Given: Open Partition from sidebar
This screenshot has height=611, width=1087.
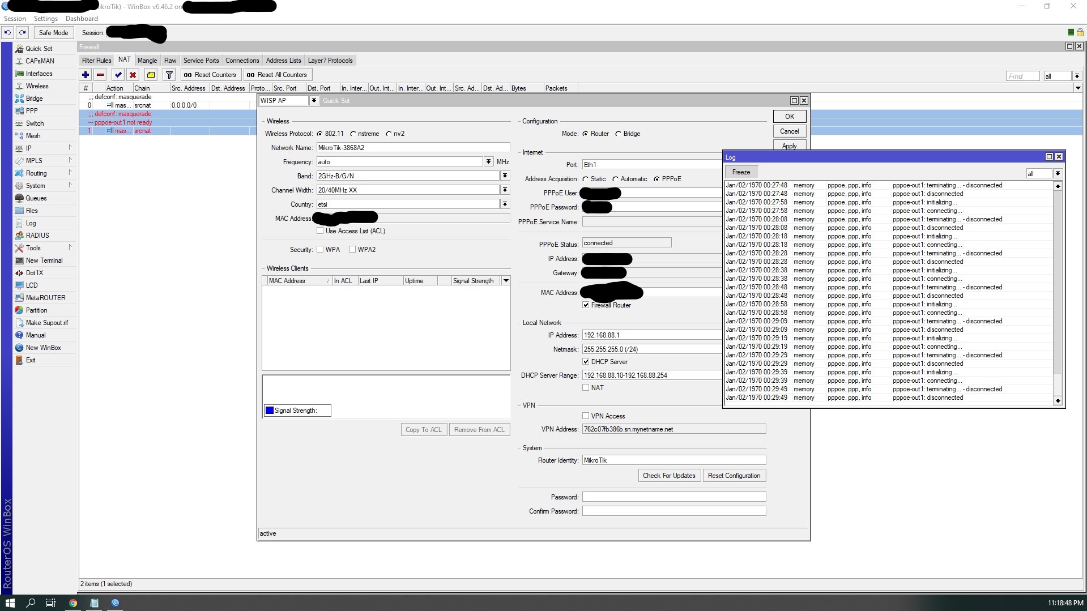Looking at the screenshot, I should [36, 310].
